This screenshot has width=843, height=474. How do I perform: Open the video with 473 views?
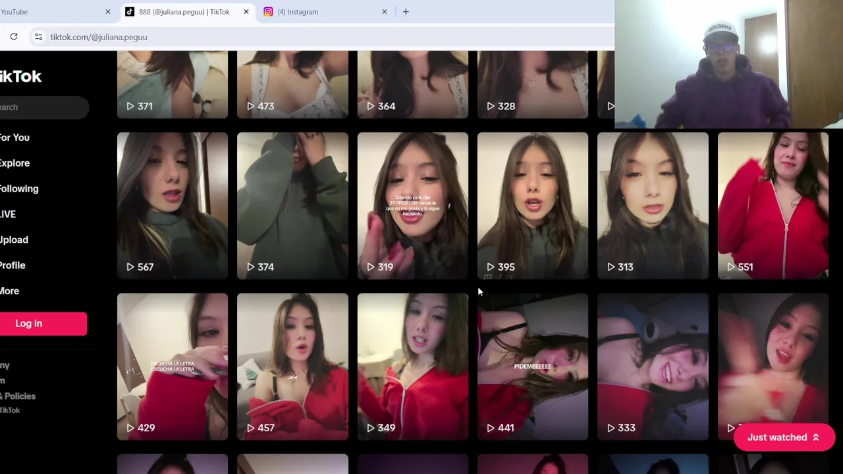292,84
